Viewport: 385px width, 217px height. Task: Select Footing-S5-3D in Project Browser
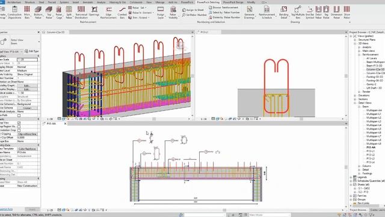(x=374, y=77)
